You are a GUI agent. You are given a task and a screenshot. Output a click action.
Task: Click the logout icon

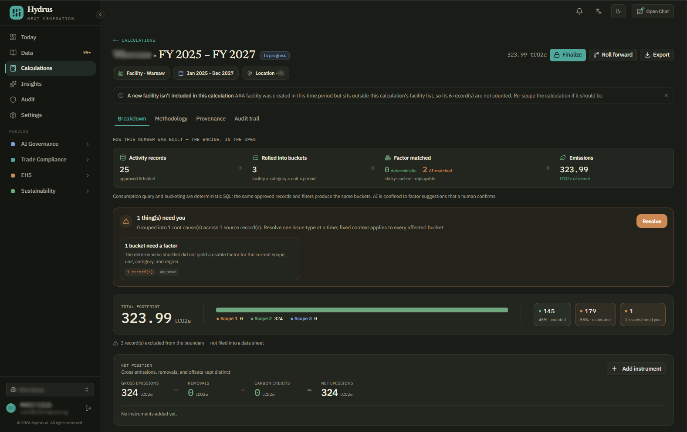point(88,408)
